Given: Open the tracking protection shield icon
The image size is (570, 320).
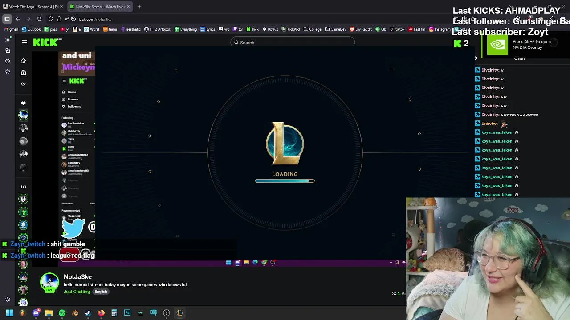Looking at the screenshot, I should pos(51,19).
